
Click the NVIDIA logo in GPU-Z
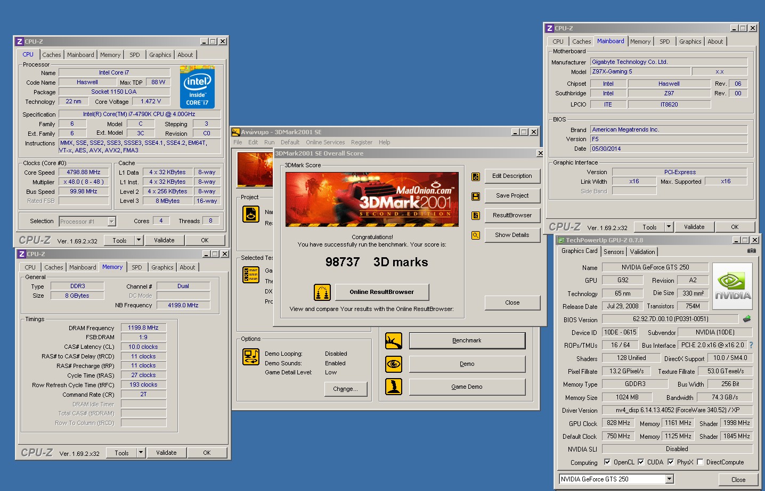pos(733,286)
